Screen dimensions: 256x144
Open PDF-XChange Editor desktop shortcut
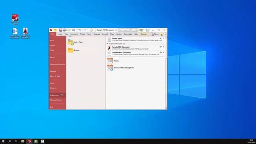pos(15,20)
